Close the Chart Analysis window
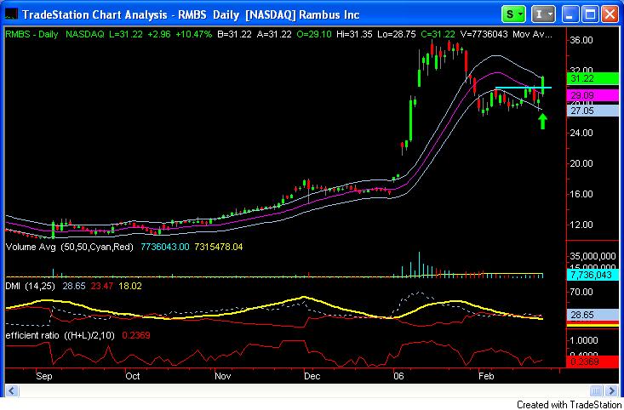 610,14
